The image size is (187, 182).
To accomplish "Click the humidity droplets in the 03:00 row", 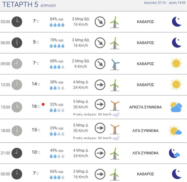I will coord(57,25).
